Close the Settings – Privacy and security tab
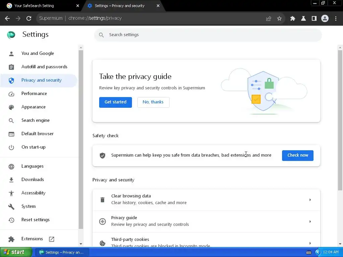 click(158, 6)
